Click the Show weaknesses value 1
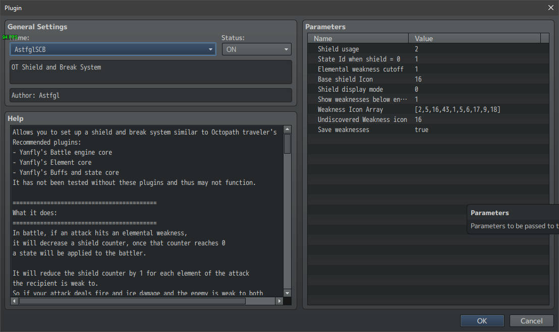 pyautogui.click(x=416, y=100)
